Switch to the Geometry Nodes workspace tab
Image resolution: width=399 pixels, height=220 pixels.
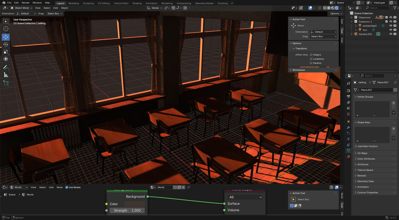[x=204, y=3]
